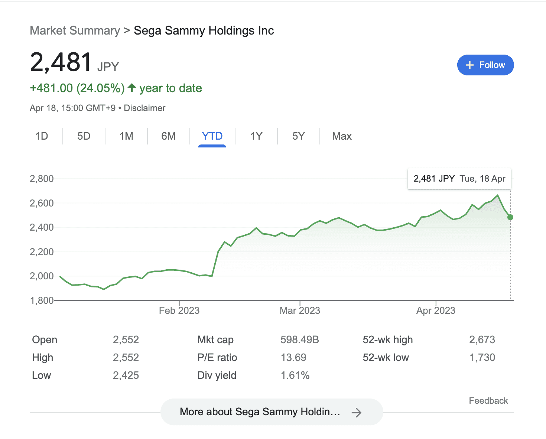Click the plus icon on Follow button

click(470, 65)
